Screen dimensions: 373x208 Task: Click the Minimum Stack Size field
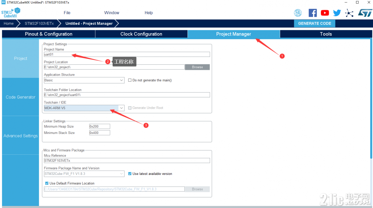(99, 133)
